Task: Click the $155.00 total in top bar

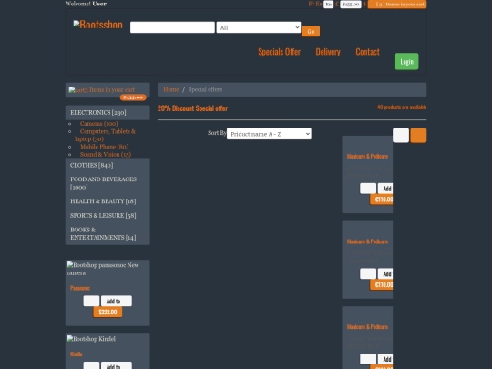Action: [351, 5]
